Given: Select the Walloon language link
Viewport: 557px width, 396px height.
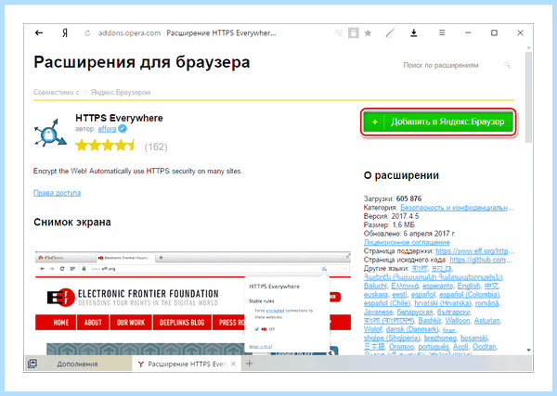Looking at the screenshot, I should click(458, 321).
